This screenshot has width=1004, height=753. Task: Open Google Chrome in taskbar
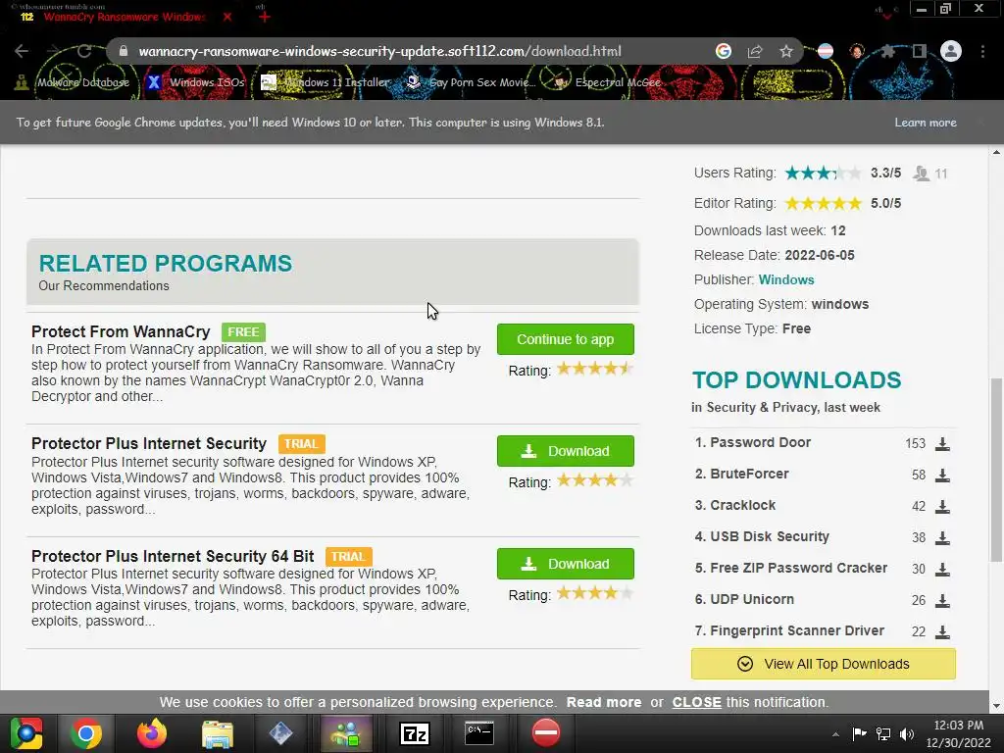pos(86,733)
